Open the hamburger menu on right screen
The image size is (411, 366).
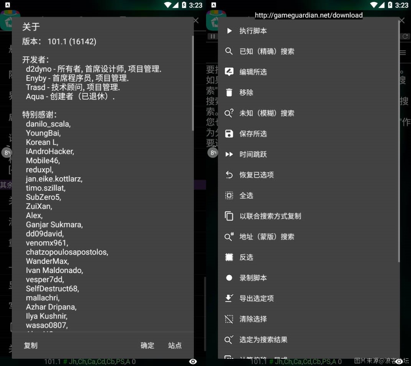403,53
